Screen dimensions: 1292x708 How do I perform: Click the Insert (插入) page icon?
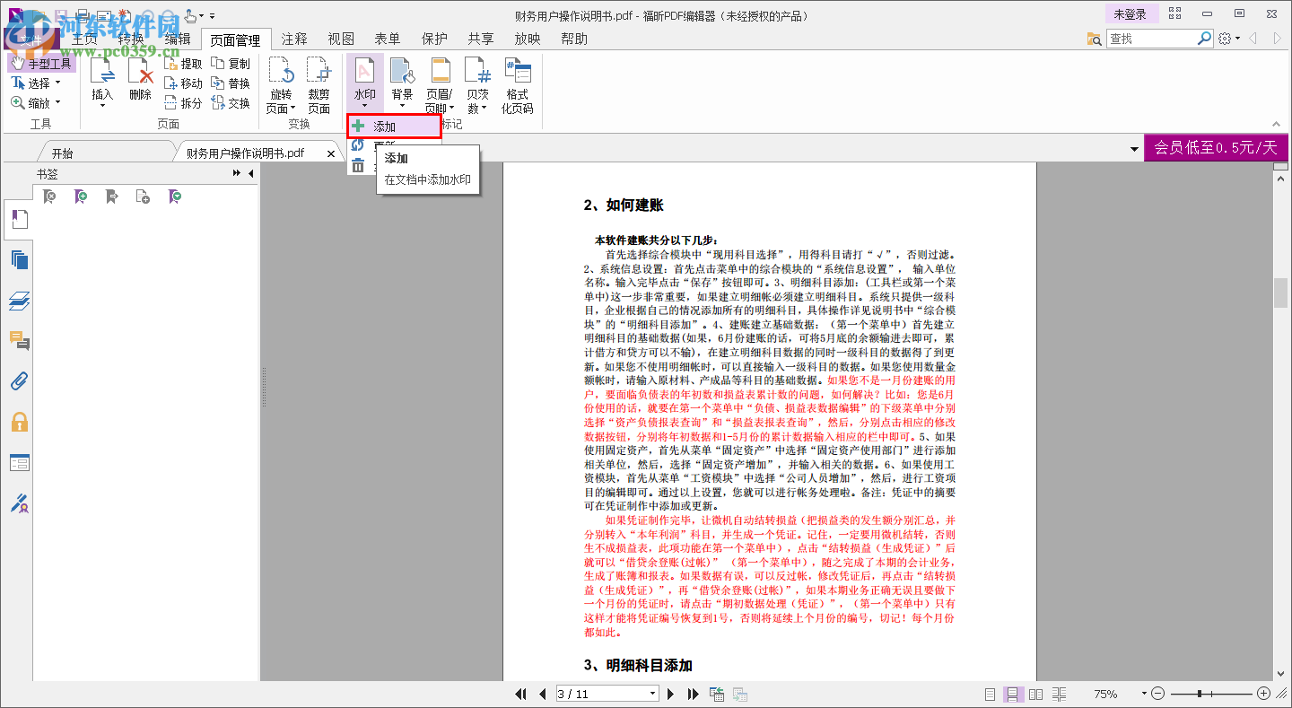tap(102, 71)
